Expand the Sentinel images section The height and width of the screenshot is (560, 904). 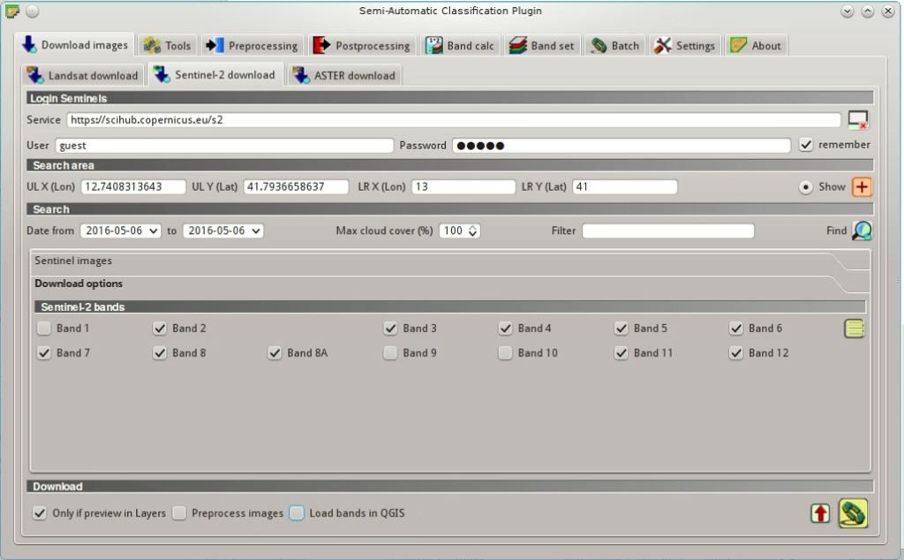[449, 261]
